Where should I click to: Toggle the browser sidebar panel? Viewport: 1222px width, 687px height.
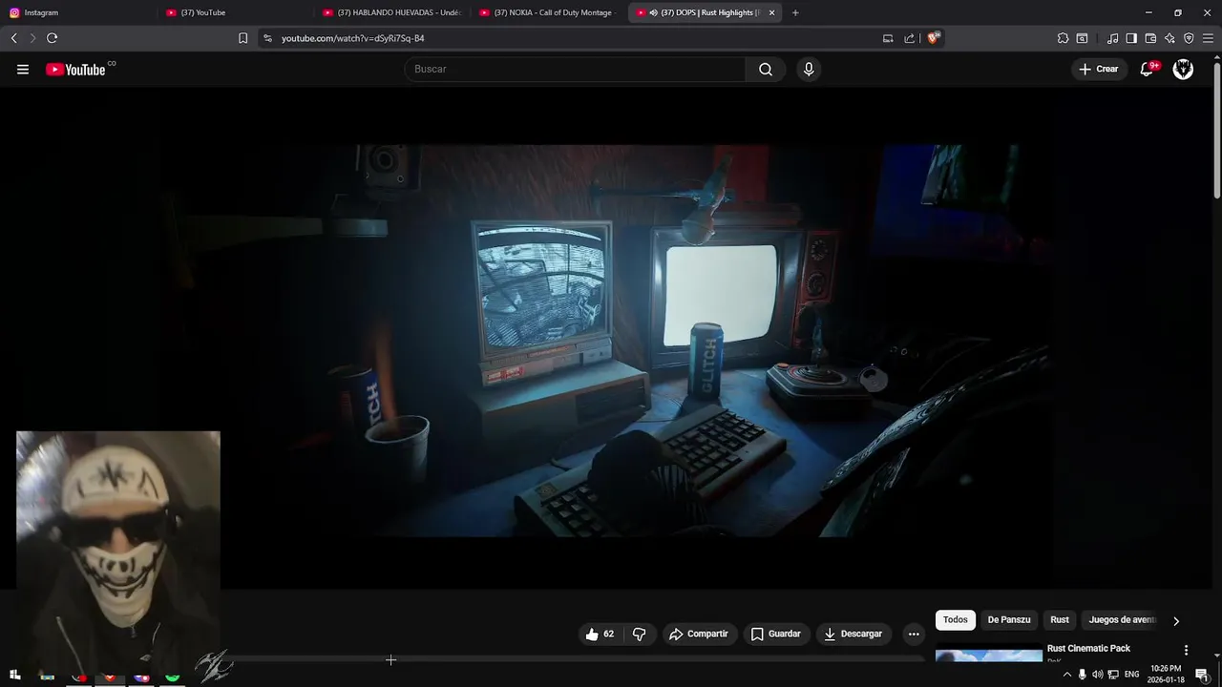1131,38
